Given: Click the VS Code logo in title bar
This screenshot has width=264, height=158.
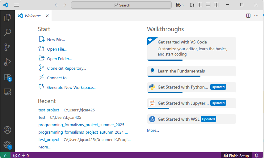Looking at the screenshot, I should pos(6,5).
